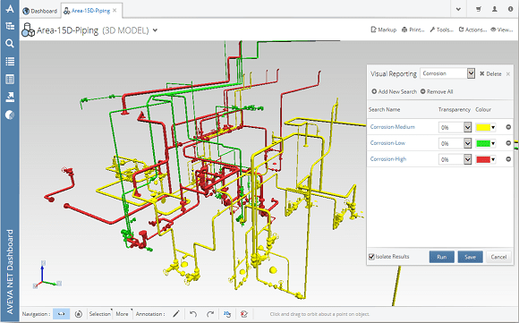The width and height of the screenshot is (519, 323).
Task: Click the 3D model icon beside Area-15D-Piping title
Action: pos(28,30)
